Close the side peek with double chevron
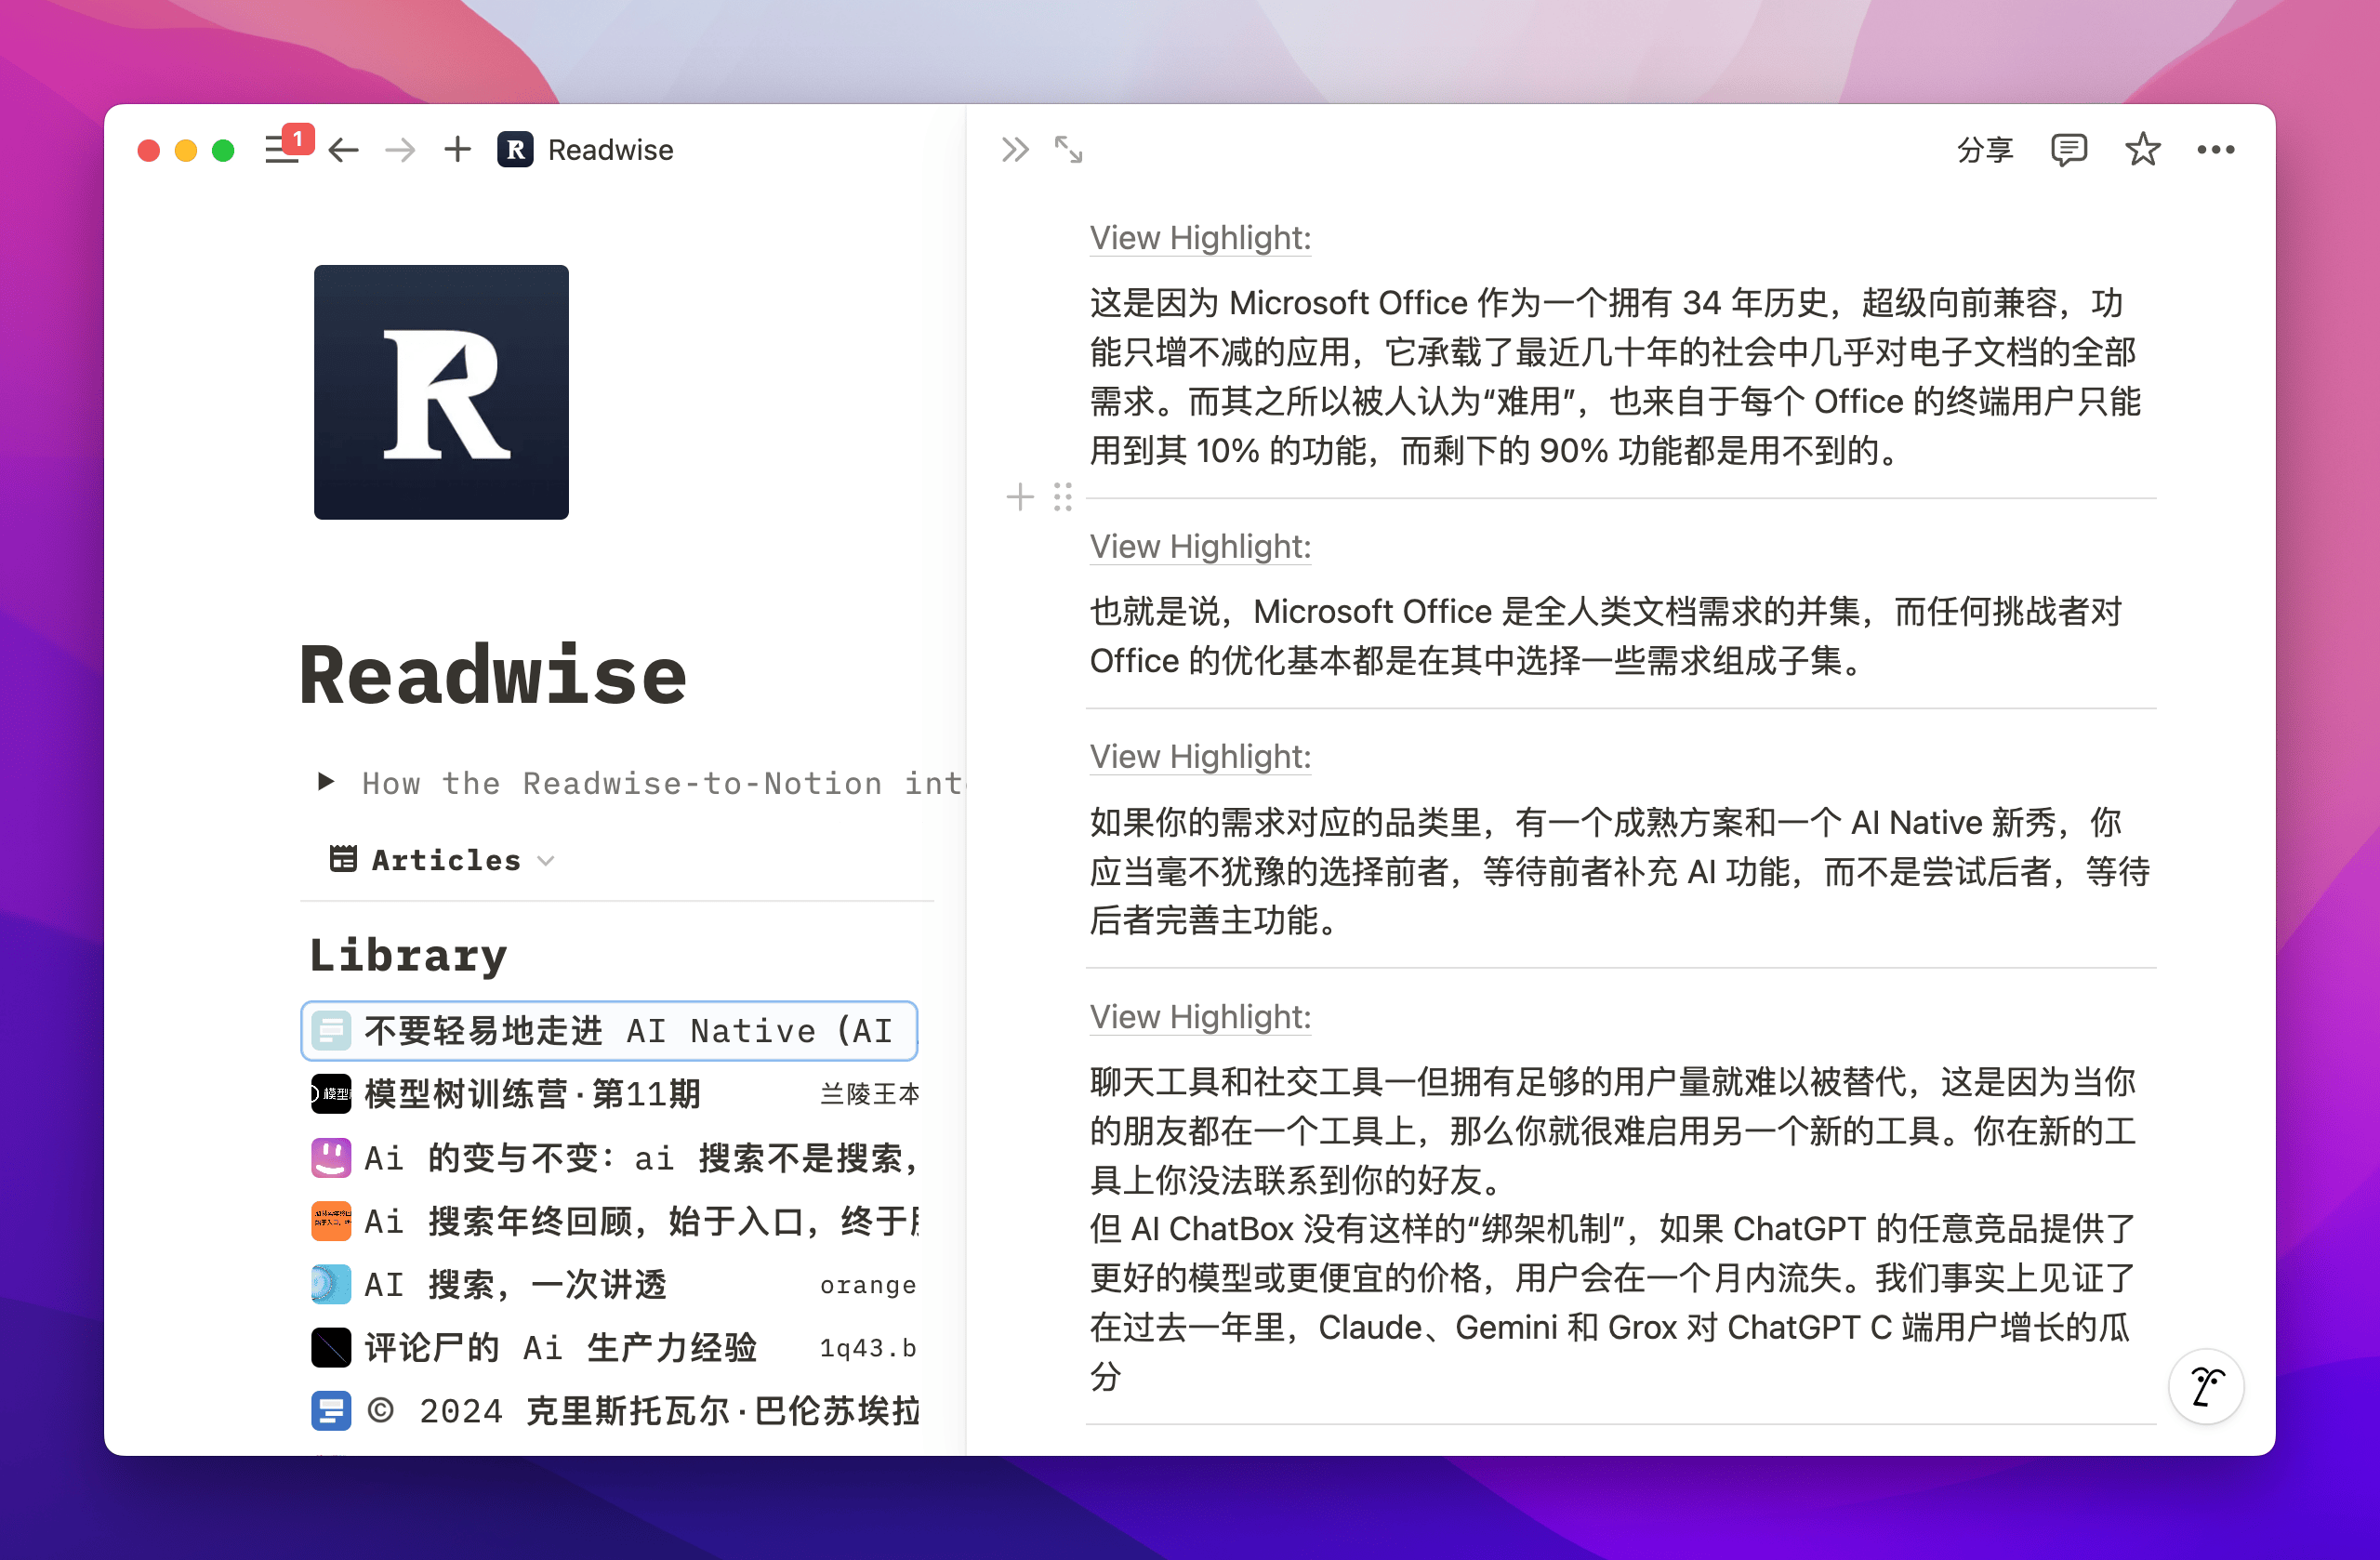2380x1560 pixels. [x=1014, y=150]
